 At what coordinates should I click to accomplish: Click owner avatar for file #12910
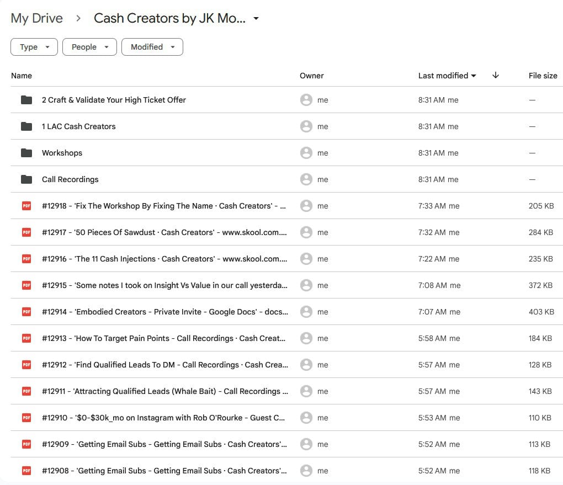(x=306, y=418)
